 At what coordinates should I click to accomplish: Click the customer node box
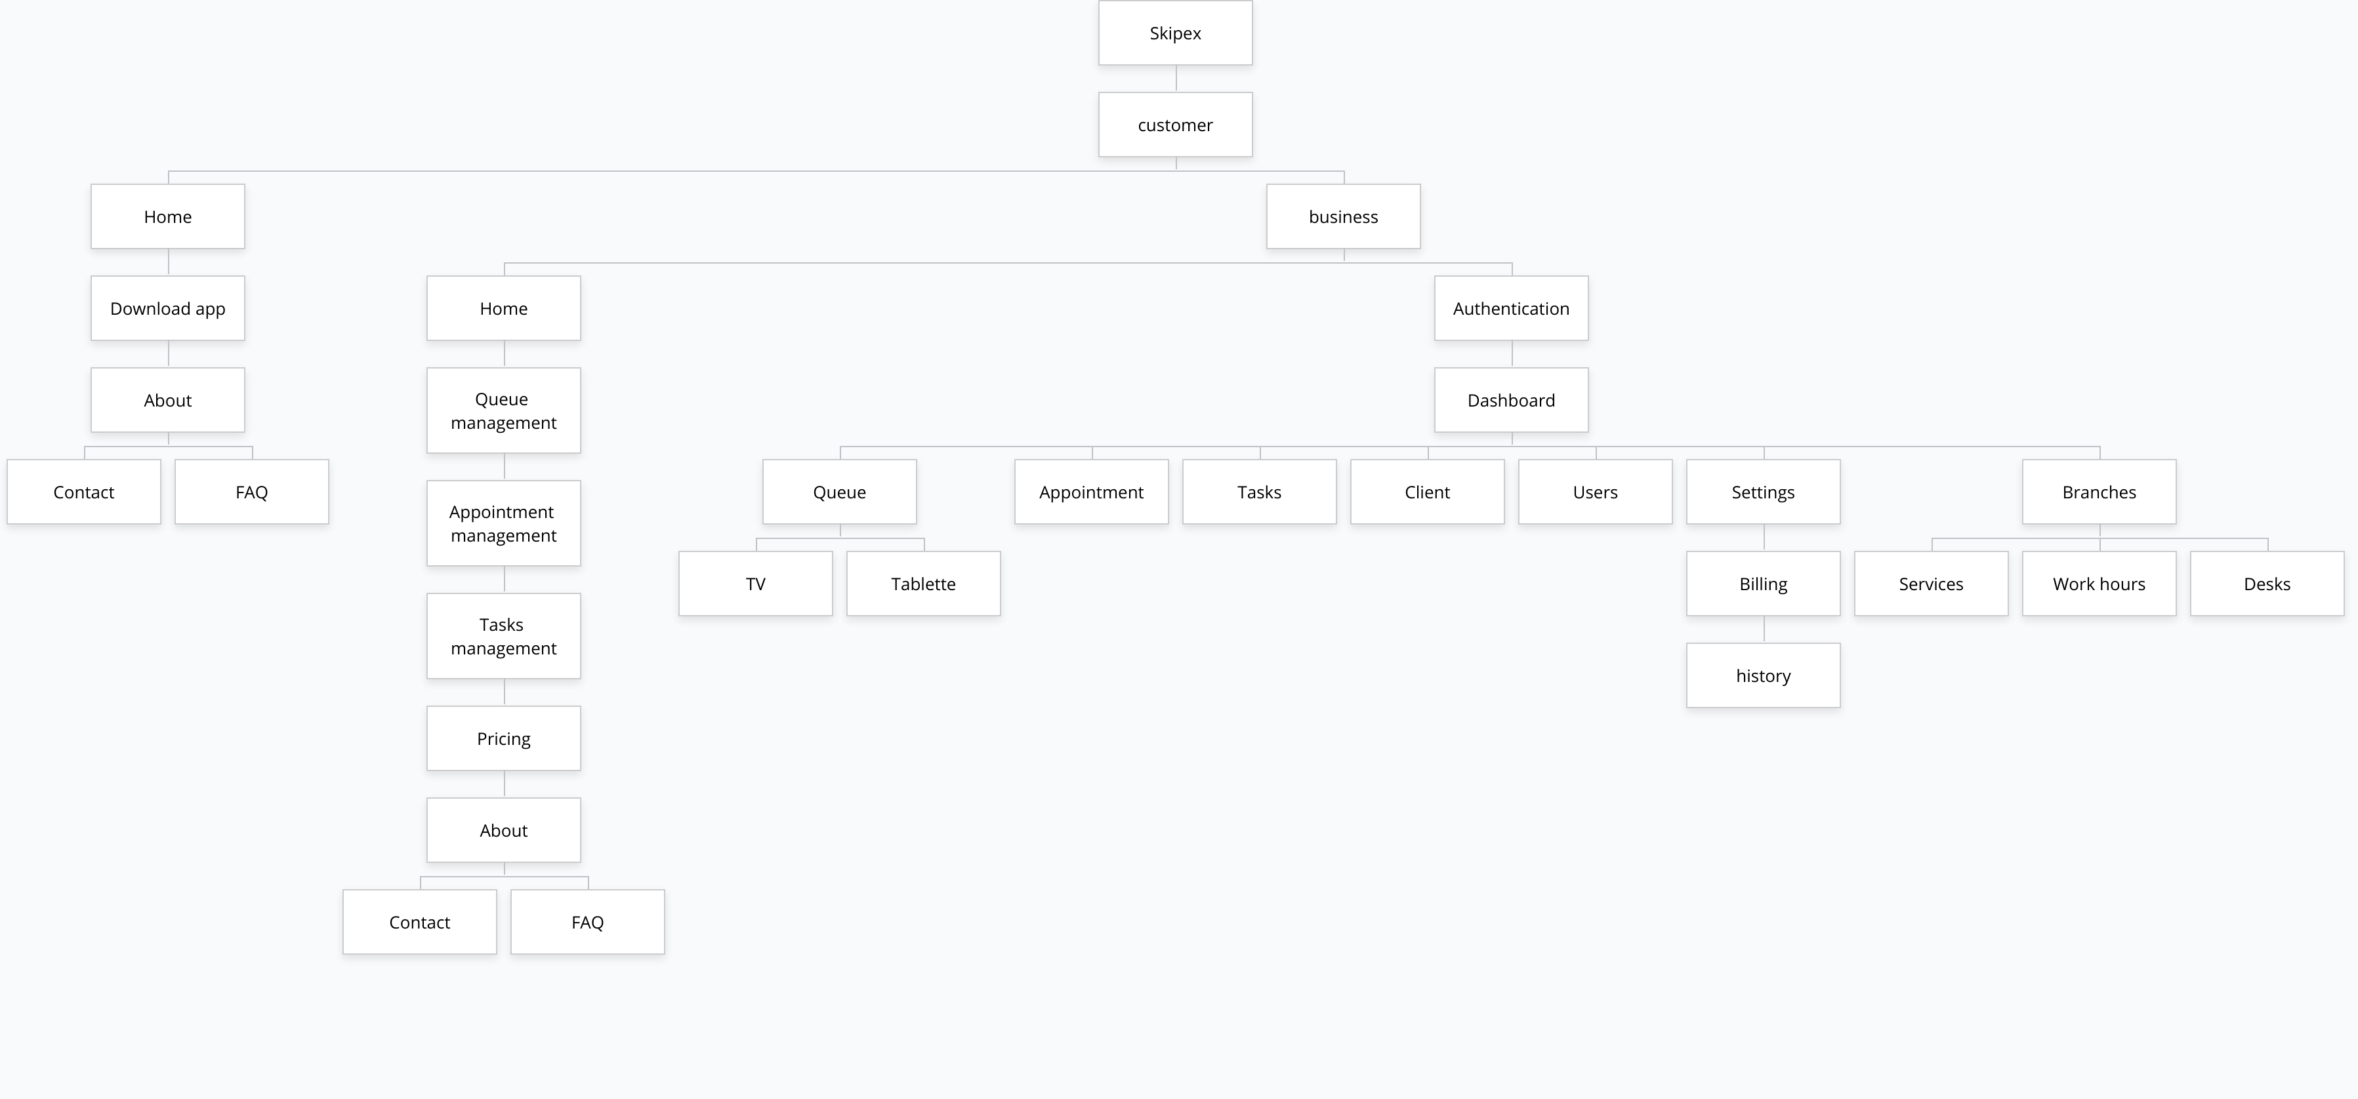click(x=1175, y=125)
